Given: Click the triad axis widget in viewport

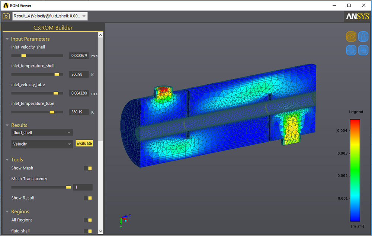Looking at the screenshot, I should [x=124, y=219].
